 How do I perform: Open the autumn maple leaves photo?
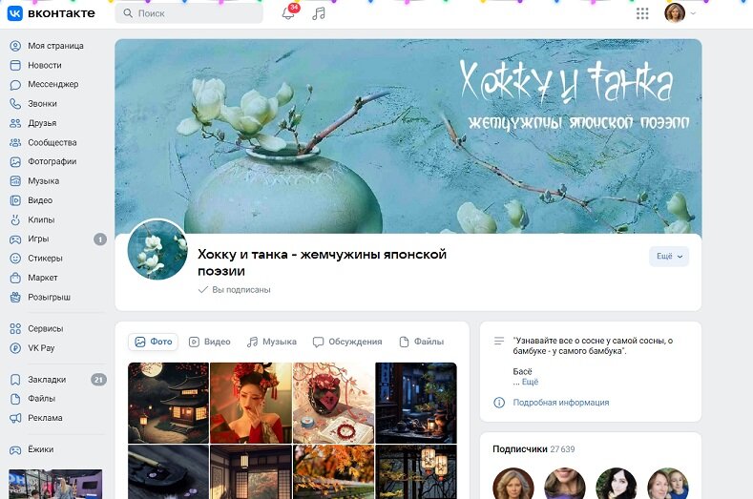point(333,471)
